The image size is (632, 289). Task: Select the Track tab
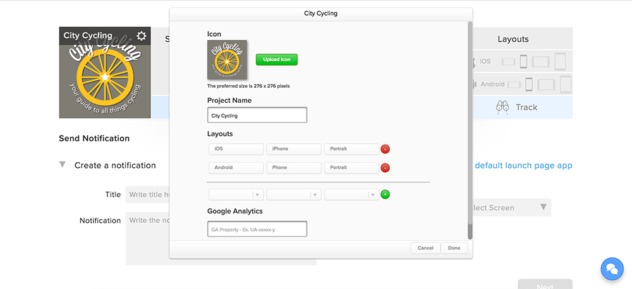[523, 107]
